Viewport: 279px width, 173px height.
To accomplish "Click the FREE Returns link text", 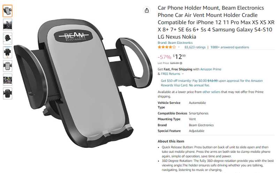I will pos(170,74).
